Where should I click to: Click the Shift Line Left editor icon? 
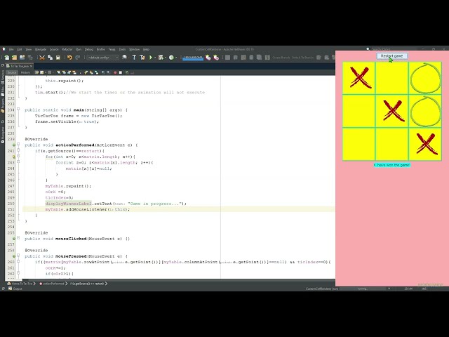click(x=103, y=72)
